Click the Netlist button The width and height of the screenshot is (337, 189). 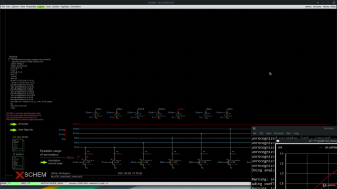tap(308, 7)
